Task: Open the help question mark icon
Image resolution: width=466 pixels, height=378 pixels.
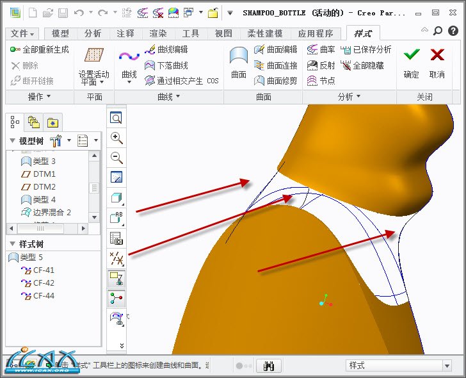Action: pyautogui.click(x=453, y=31)
